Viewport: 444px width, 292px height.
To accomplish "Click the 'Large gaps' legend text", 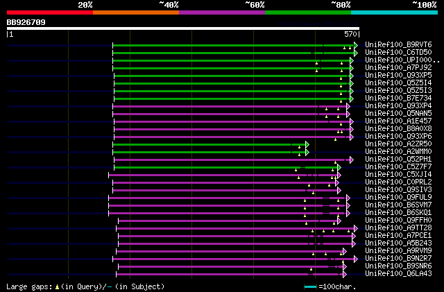I will pyautogui.click(x=29, y=286).
